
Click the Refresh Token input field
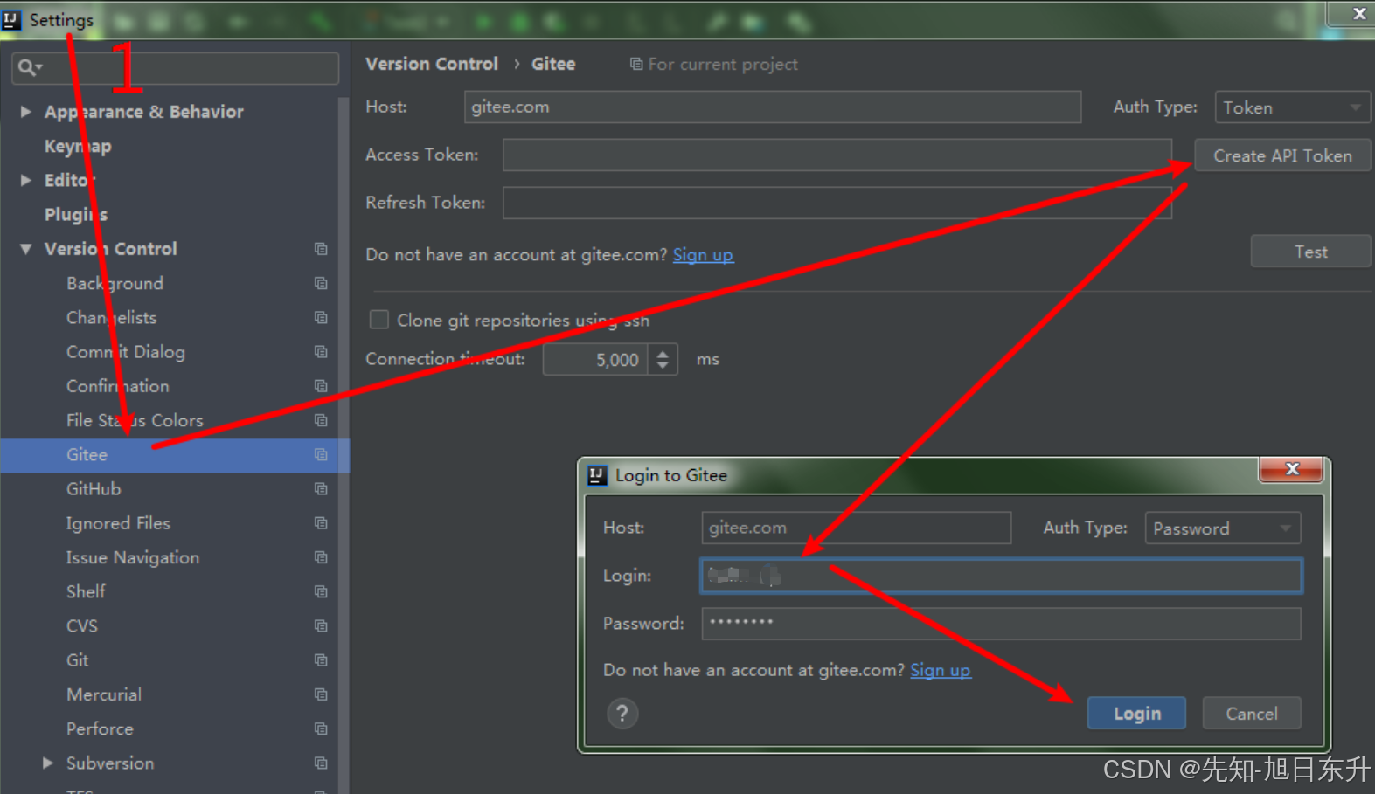[x=837, y=203]
